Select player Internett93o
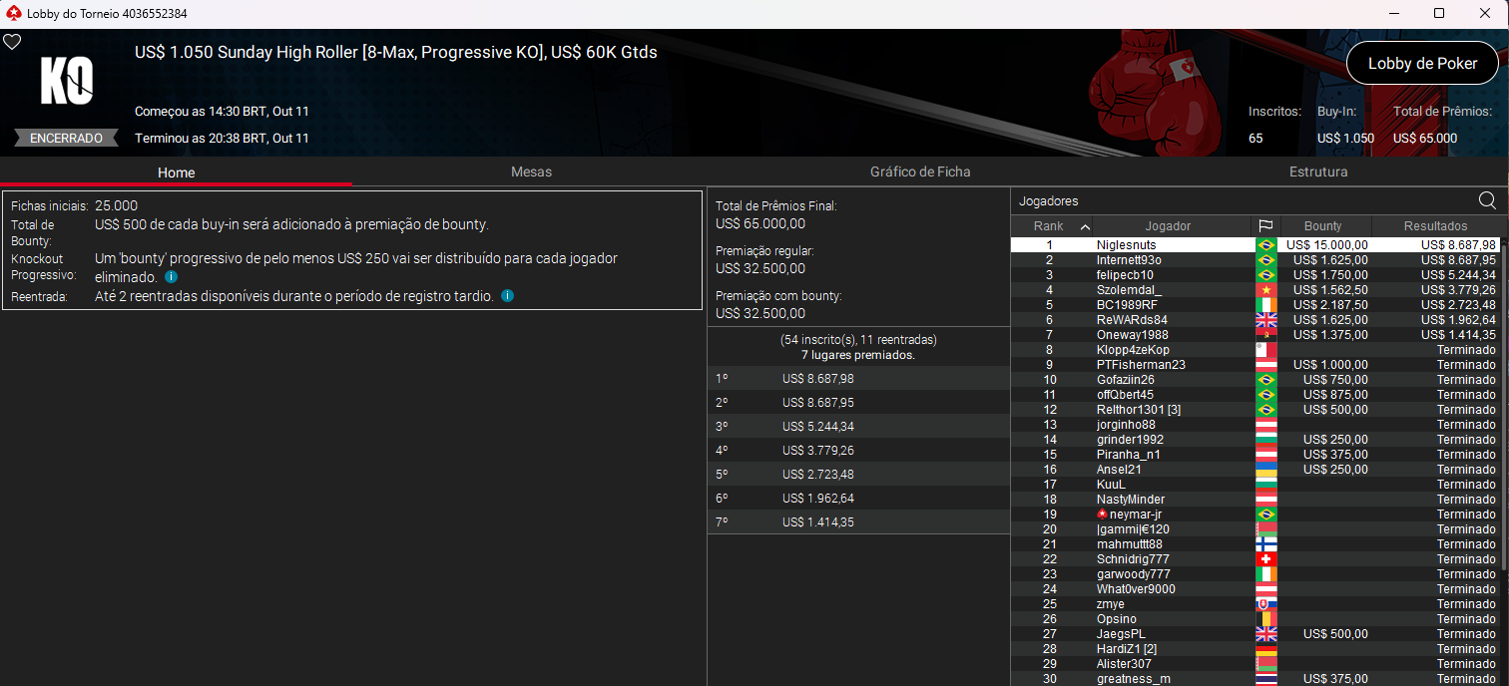Viewport: 1509px width, 686px height. (1255, 260)
